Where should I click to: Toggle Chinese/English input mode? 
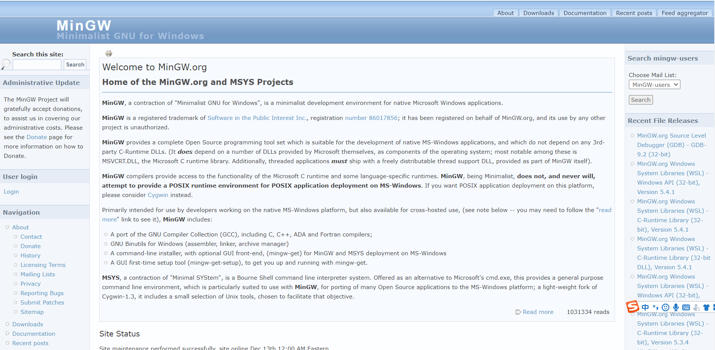coord(645,307)
